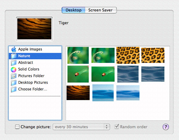This screenshot has width=179, height=140.
Task: Select the tiger stripes thumbnail in grid
Action: pos(78,93)
